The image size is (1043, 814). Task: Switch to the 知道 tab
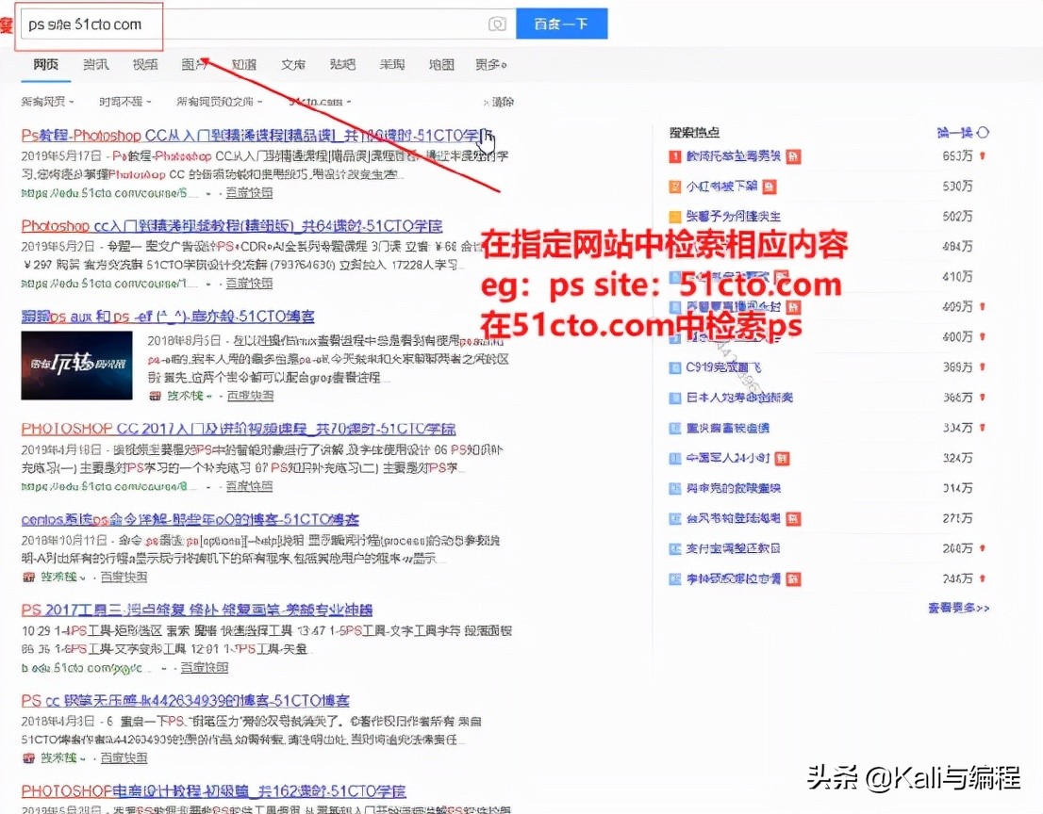coord(244,64)
